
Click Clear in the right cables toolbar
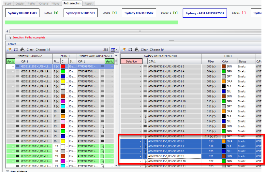(x=144, y=50)
